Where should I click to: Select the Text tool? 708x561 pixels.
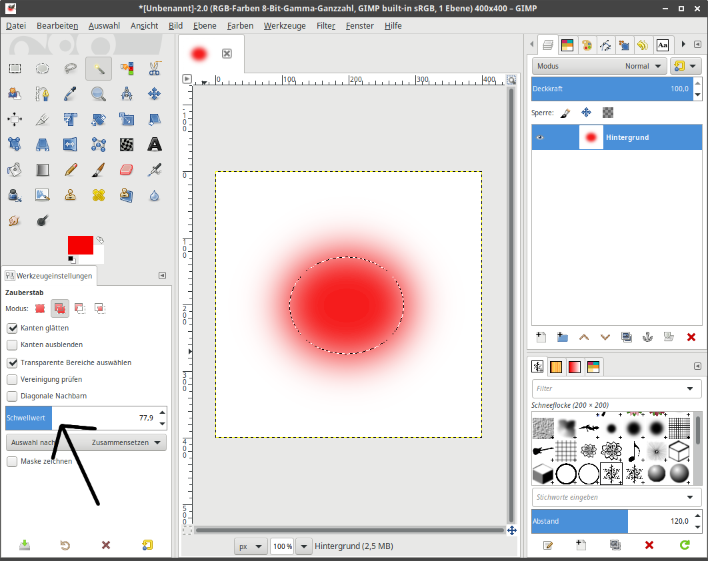coord(155,144)
